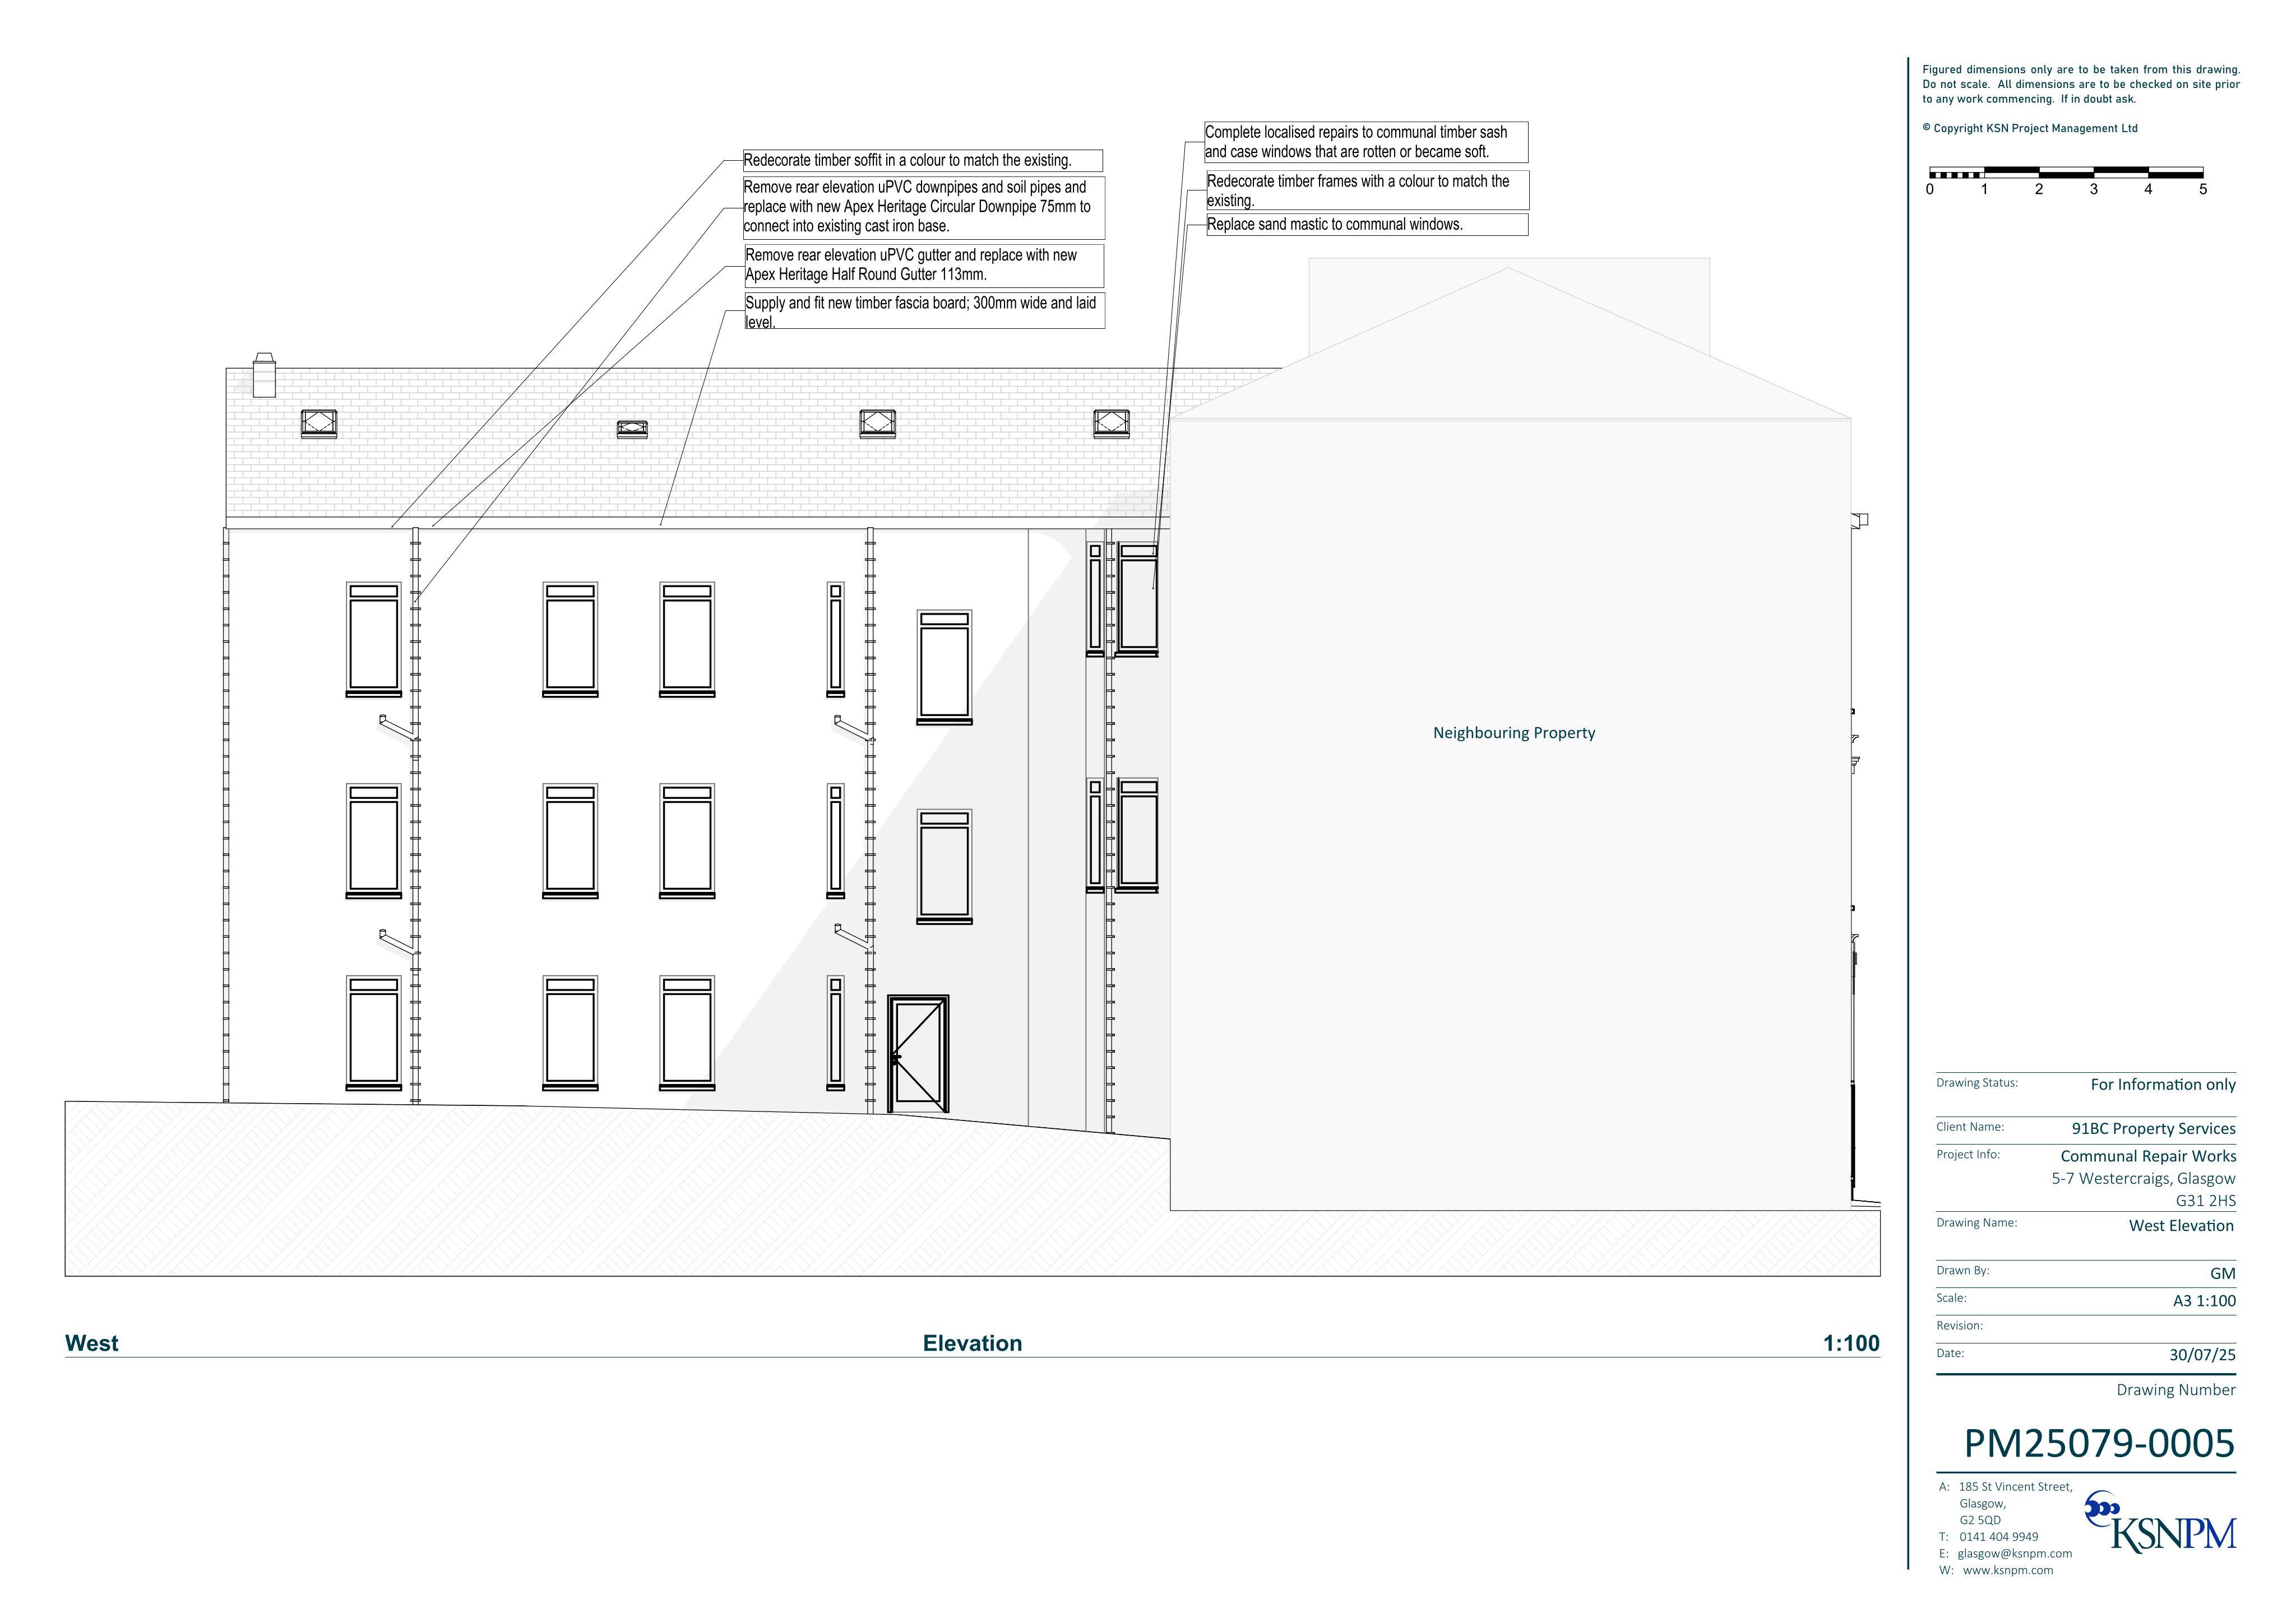Viewport: 2296px width, 1623px height.
Task: Select the 'Replace sand mastic' annotation
Action: (x=1367, y=225)
